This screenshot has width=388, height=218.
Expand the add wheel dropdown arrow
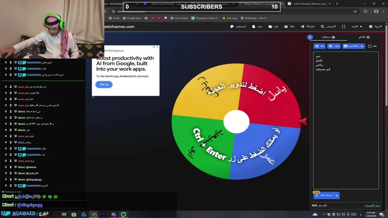(x=336, y=195)
